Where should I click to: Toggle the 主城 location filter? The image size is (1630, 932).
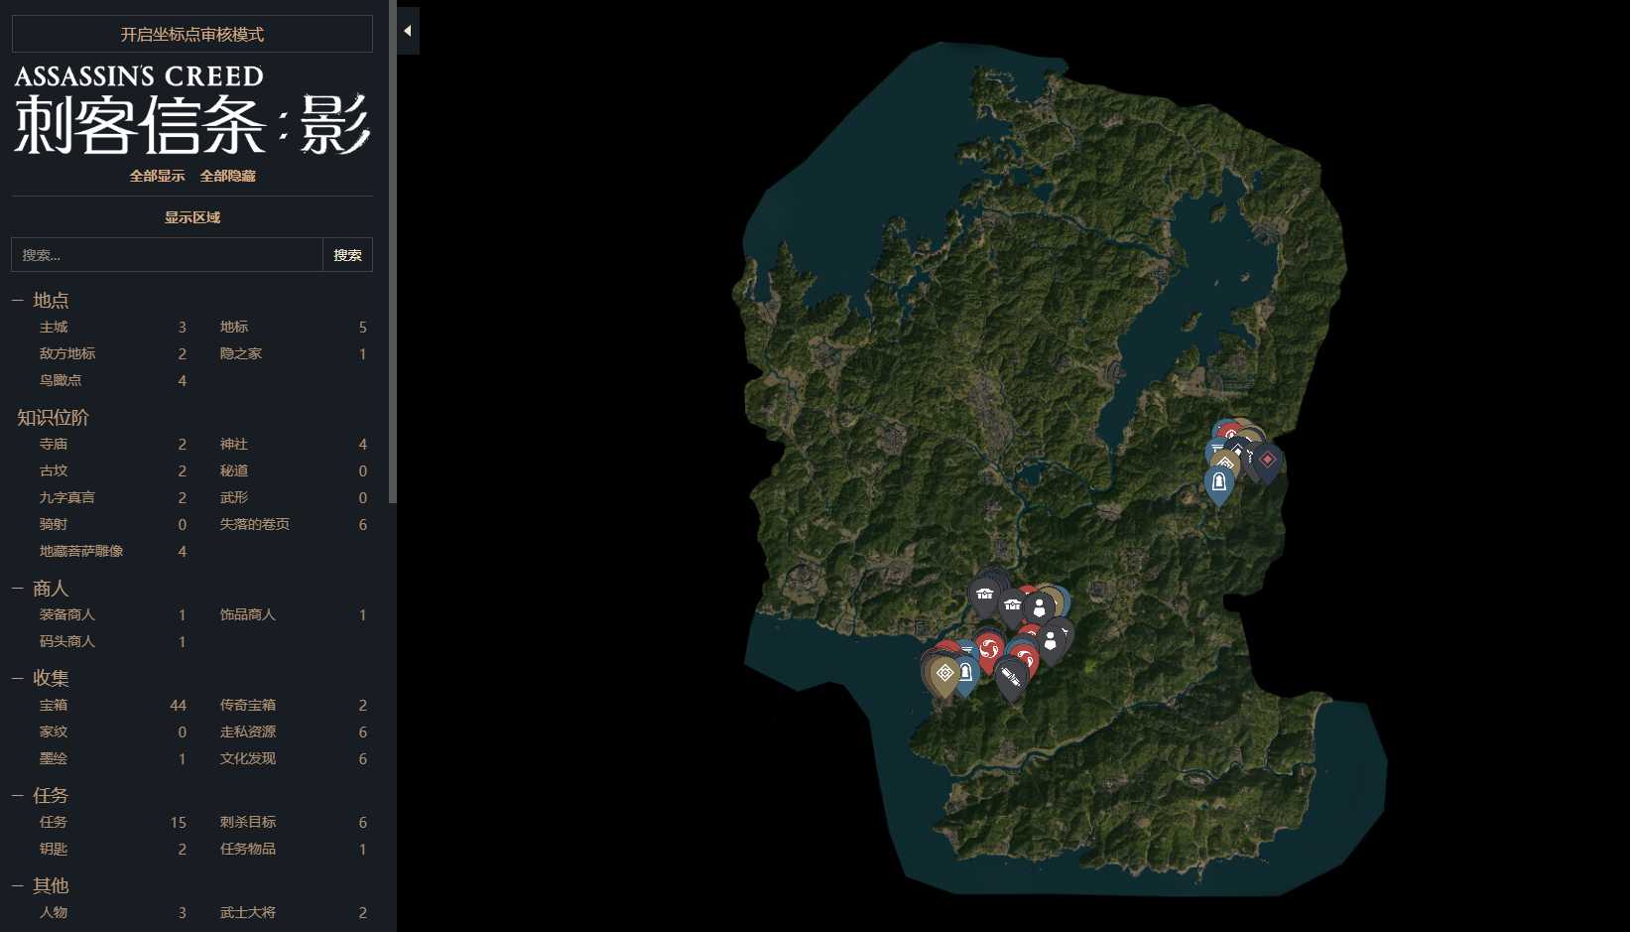coord(54,328)
